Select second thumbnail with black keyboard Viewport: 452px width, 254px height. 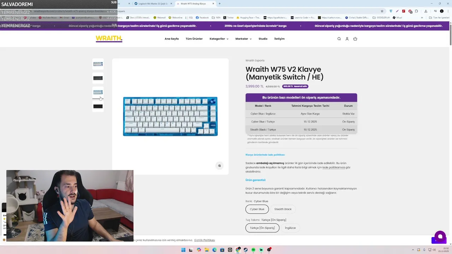click(98, 78)
